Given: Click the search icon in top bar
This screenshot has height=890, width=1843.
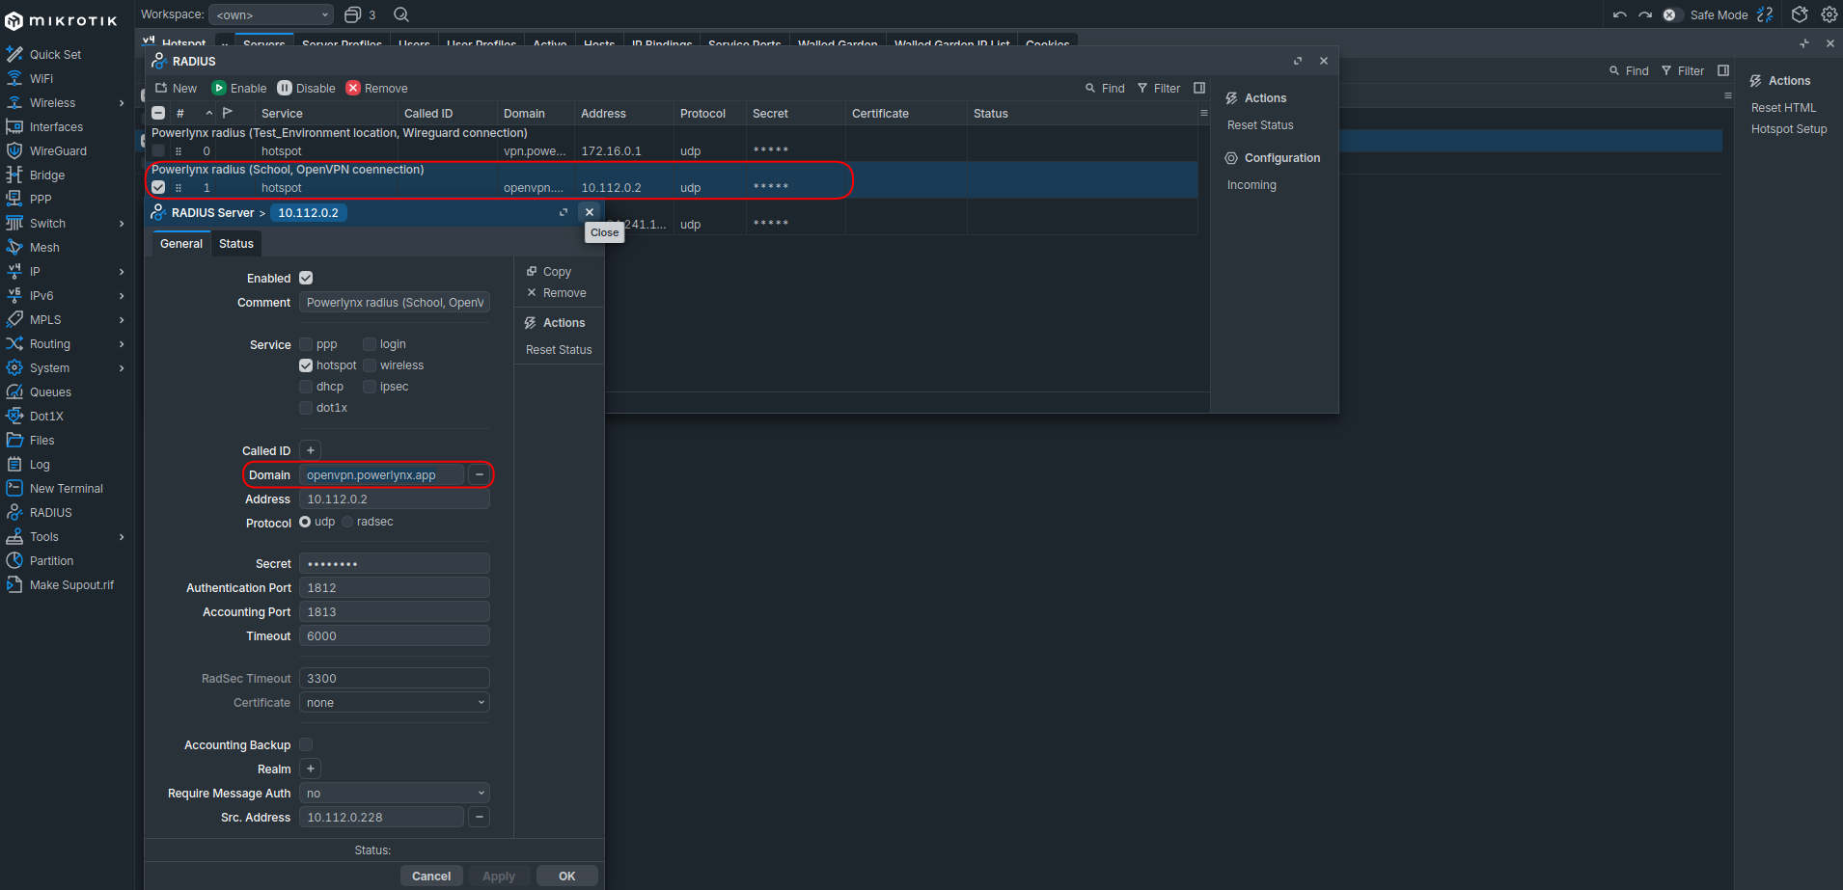Looking at the screenshot, I should click(x=401, y=14).
